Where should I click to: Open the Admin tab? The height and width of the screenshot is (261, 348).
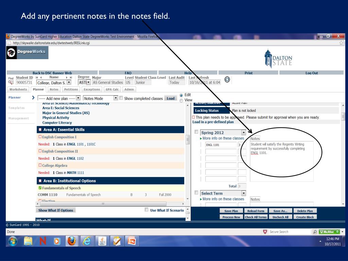pyautogui.click(x=129, y=89)
